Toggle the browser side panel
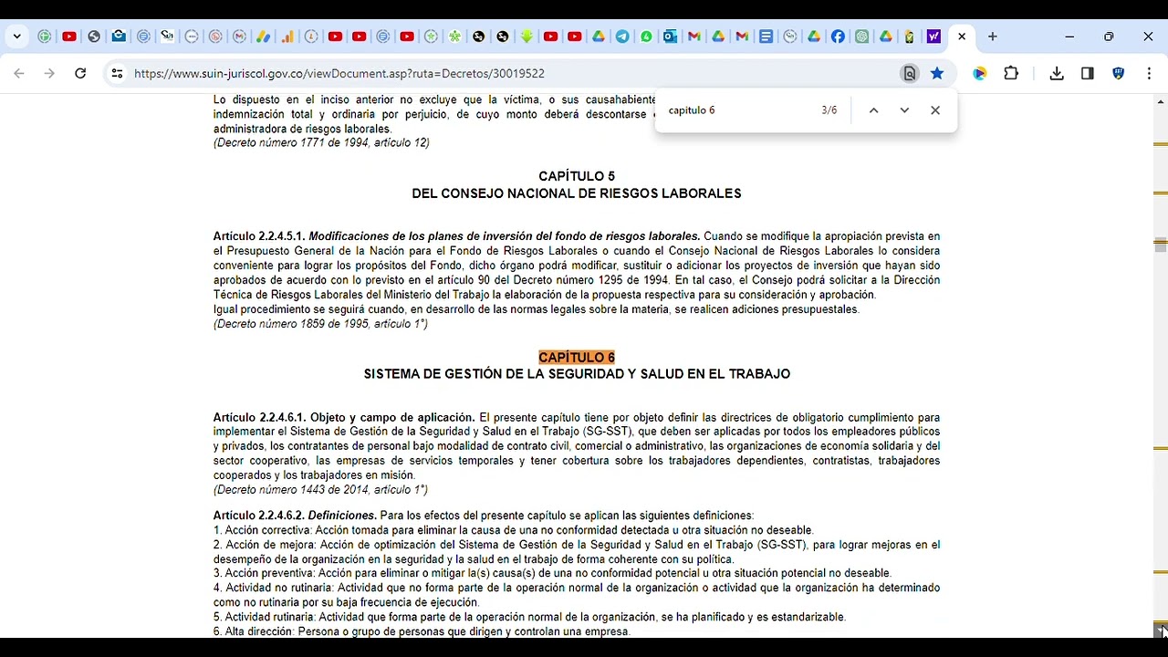Viewport: 1168px width, 657px height. click(x=1088, y=73)
